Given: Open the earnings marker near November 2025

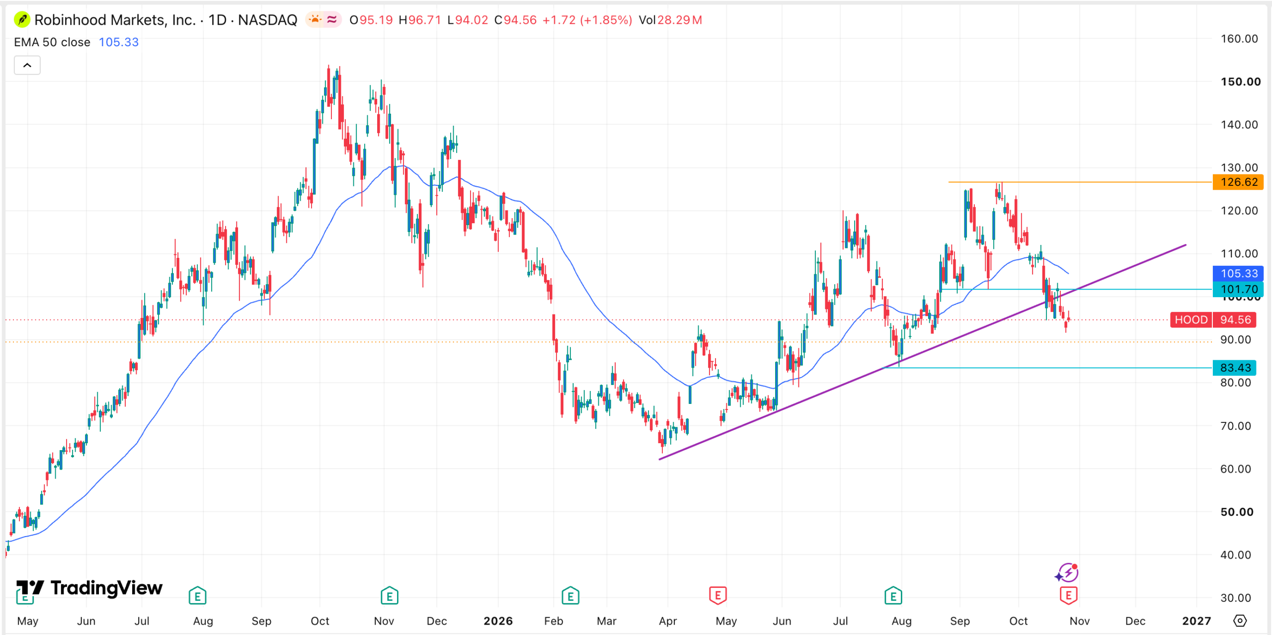Looking at the screenshot, I should pos(389,595).
